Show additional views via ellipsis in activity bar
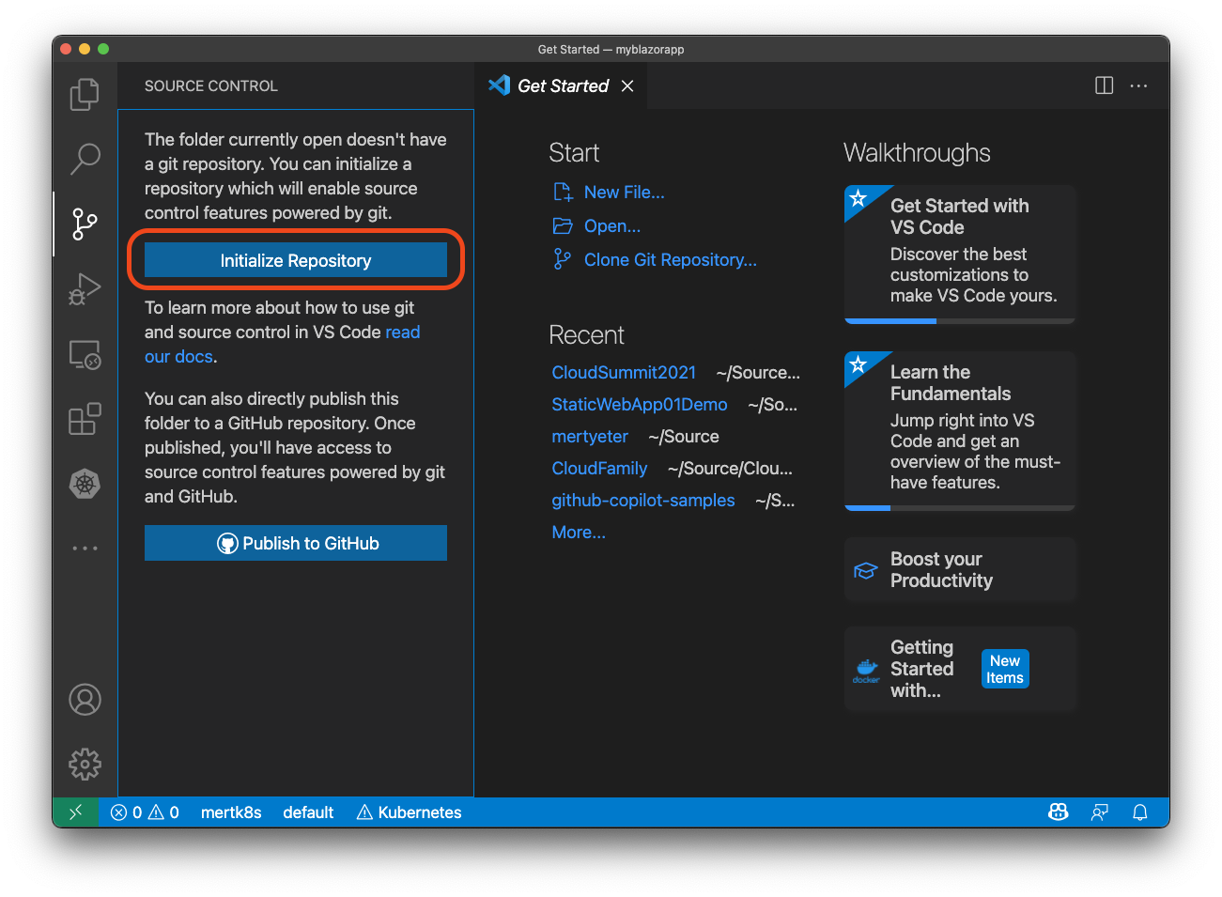 pos(85,548)
